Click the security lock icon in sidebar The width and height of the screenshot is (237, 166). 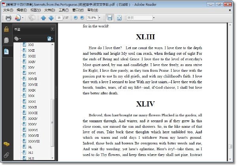(x=6, y=29)
